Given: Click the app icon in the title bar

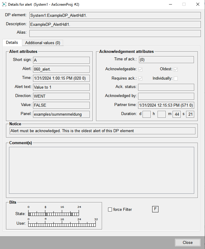Looking at the screenshot, I should coord(4,5).
